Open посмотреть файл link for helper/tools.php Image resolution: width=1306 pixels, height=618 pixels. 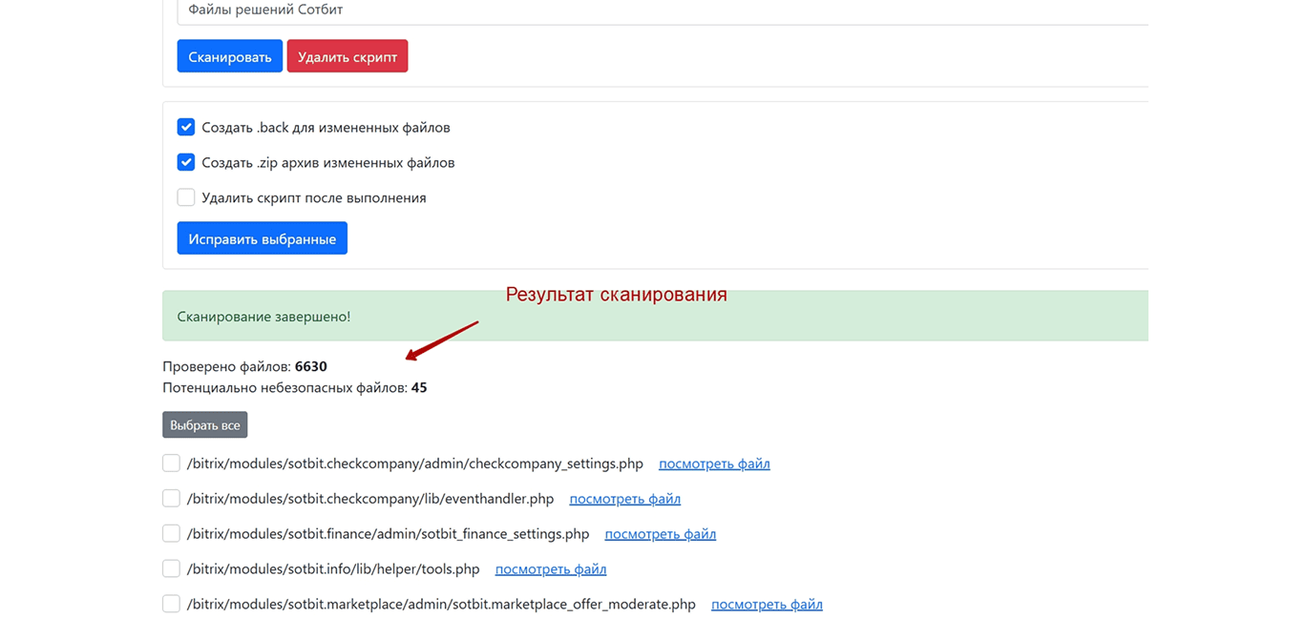[x=551, y=569]
